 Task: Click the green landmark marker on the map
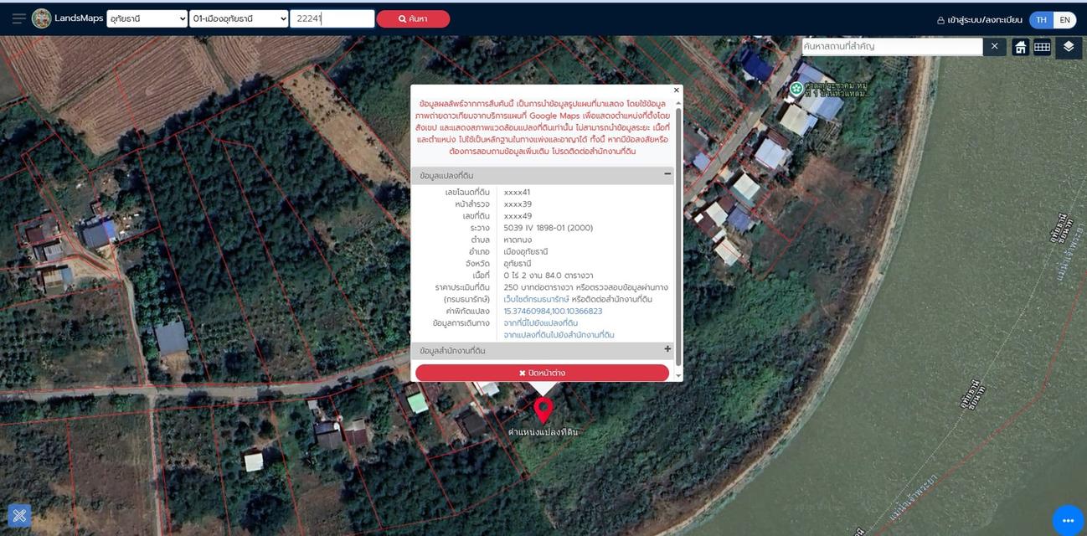(x=796, y=88)
